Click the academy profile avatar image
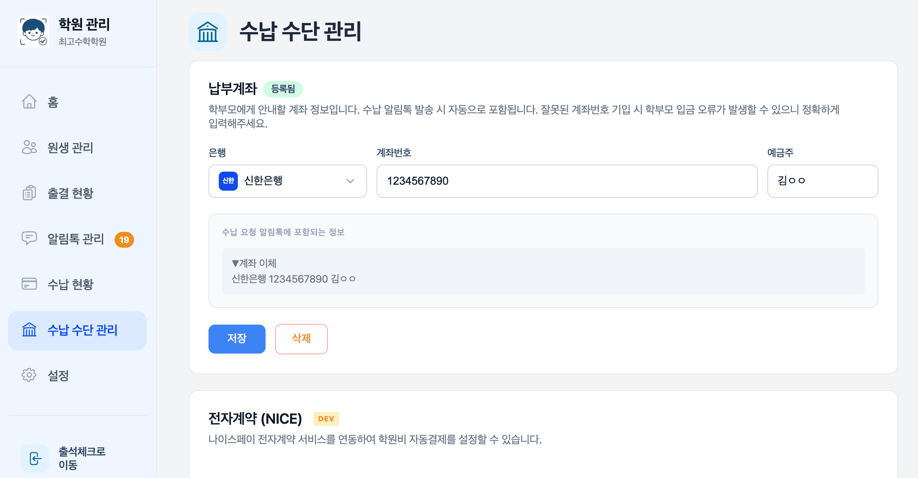Viewport: 918px width, 478px height. (x=34, y=32)
